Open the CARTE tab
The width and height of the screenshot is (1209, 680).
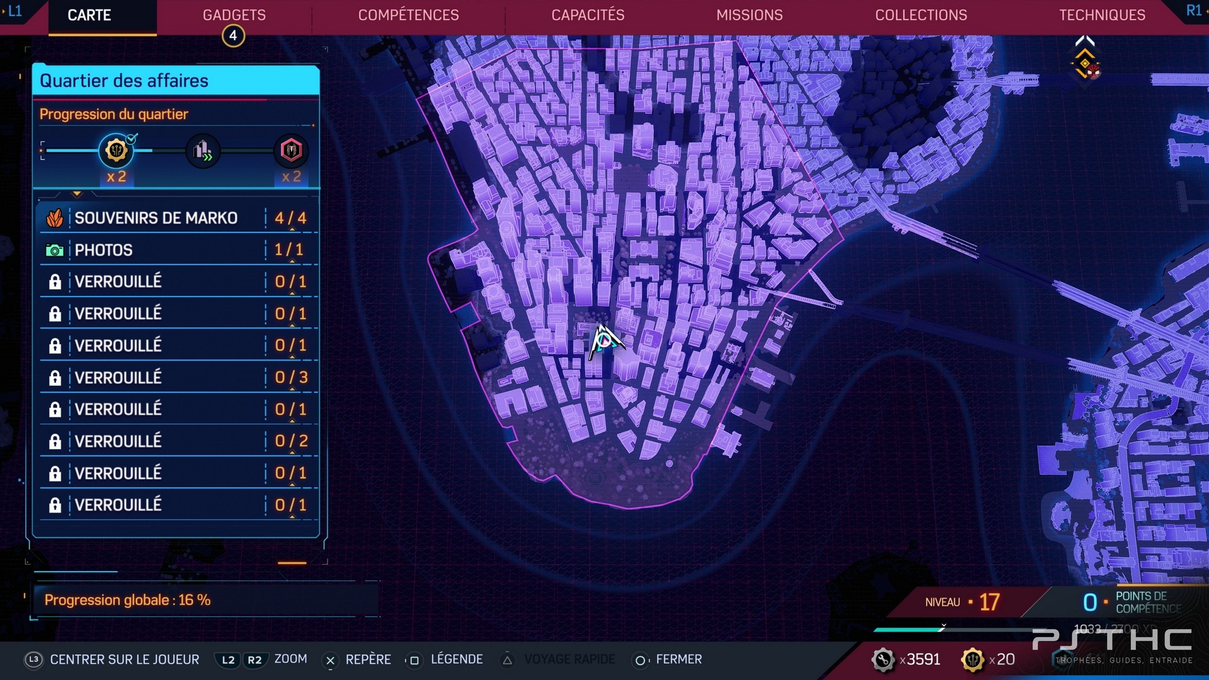coord(89,15)
